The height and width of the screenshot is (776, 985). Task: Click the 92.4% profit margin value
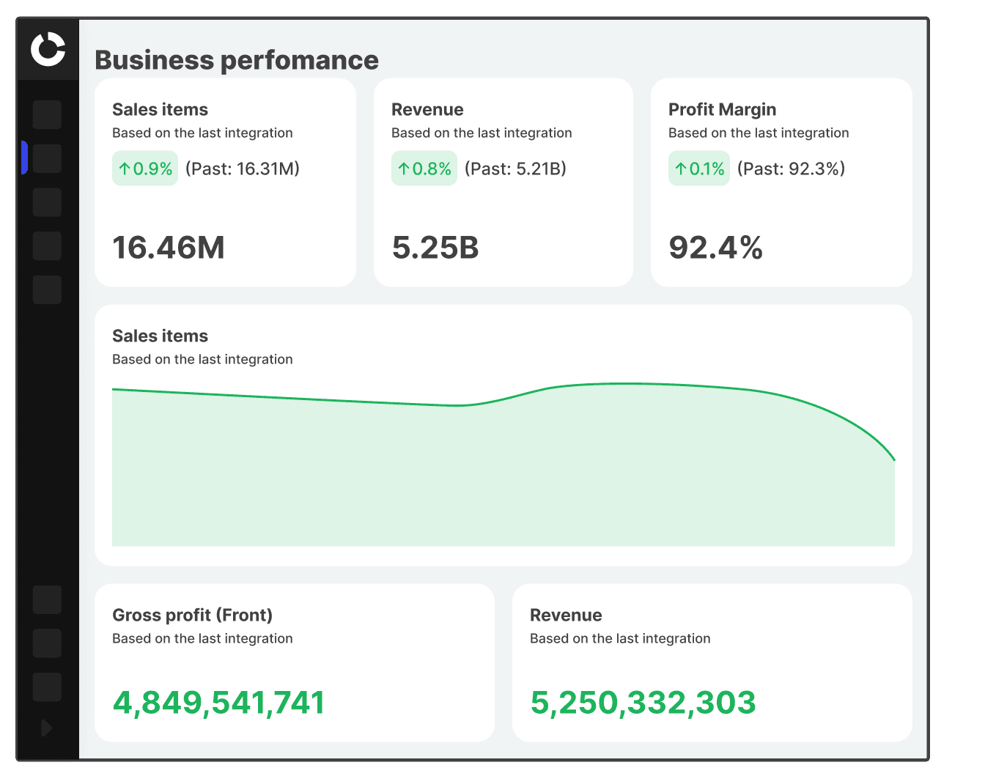715,248
